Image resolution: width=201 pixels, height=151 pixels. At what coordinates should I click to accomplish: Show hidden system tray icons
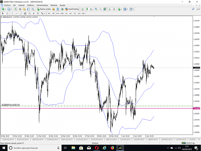(168, 148)
